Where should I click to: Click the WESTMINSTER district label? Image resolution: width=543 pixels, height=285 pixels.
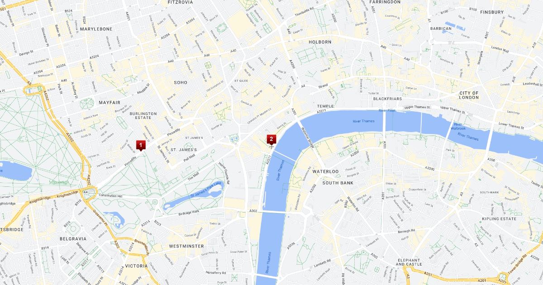(186, 246)
